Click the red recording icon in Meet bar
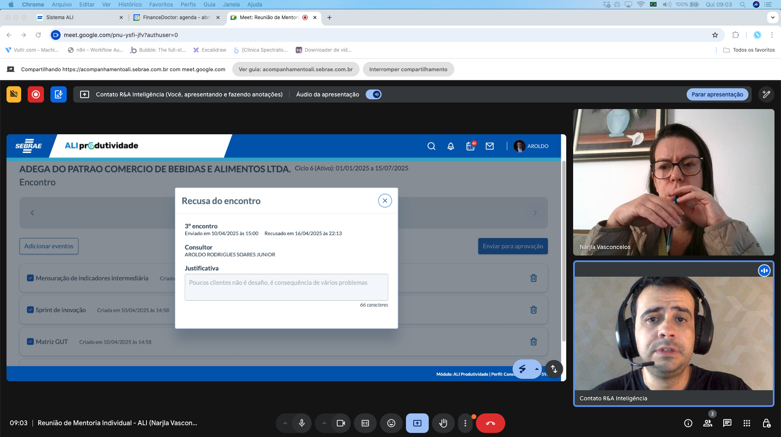The image size is (781, 437). [x=36, y=94]
